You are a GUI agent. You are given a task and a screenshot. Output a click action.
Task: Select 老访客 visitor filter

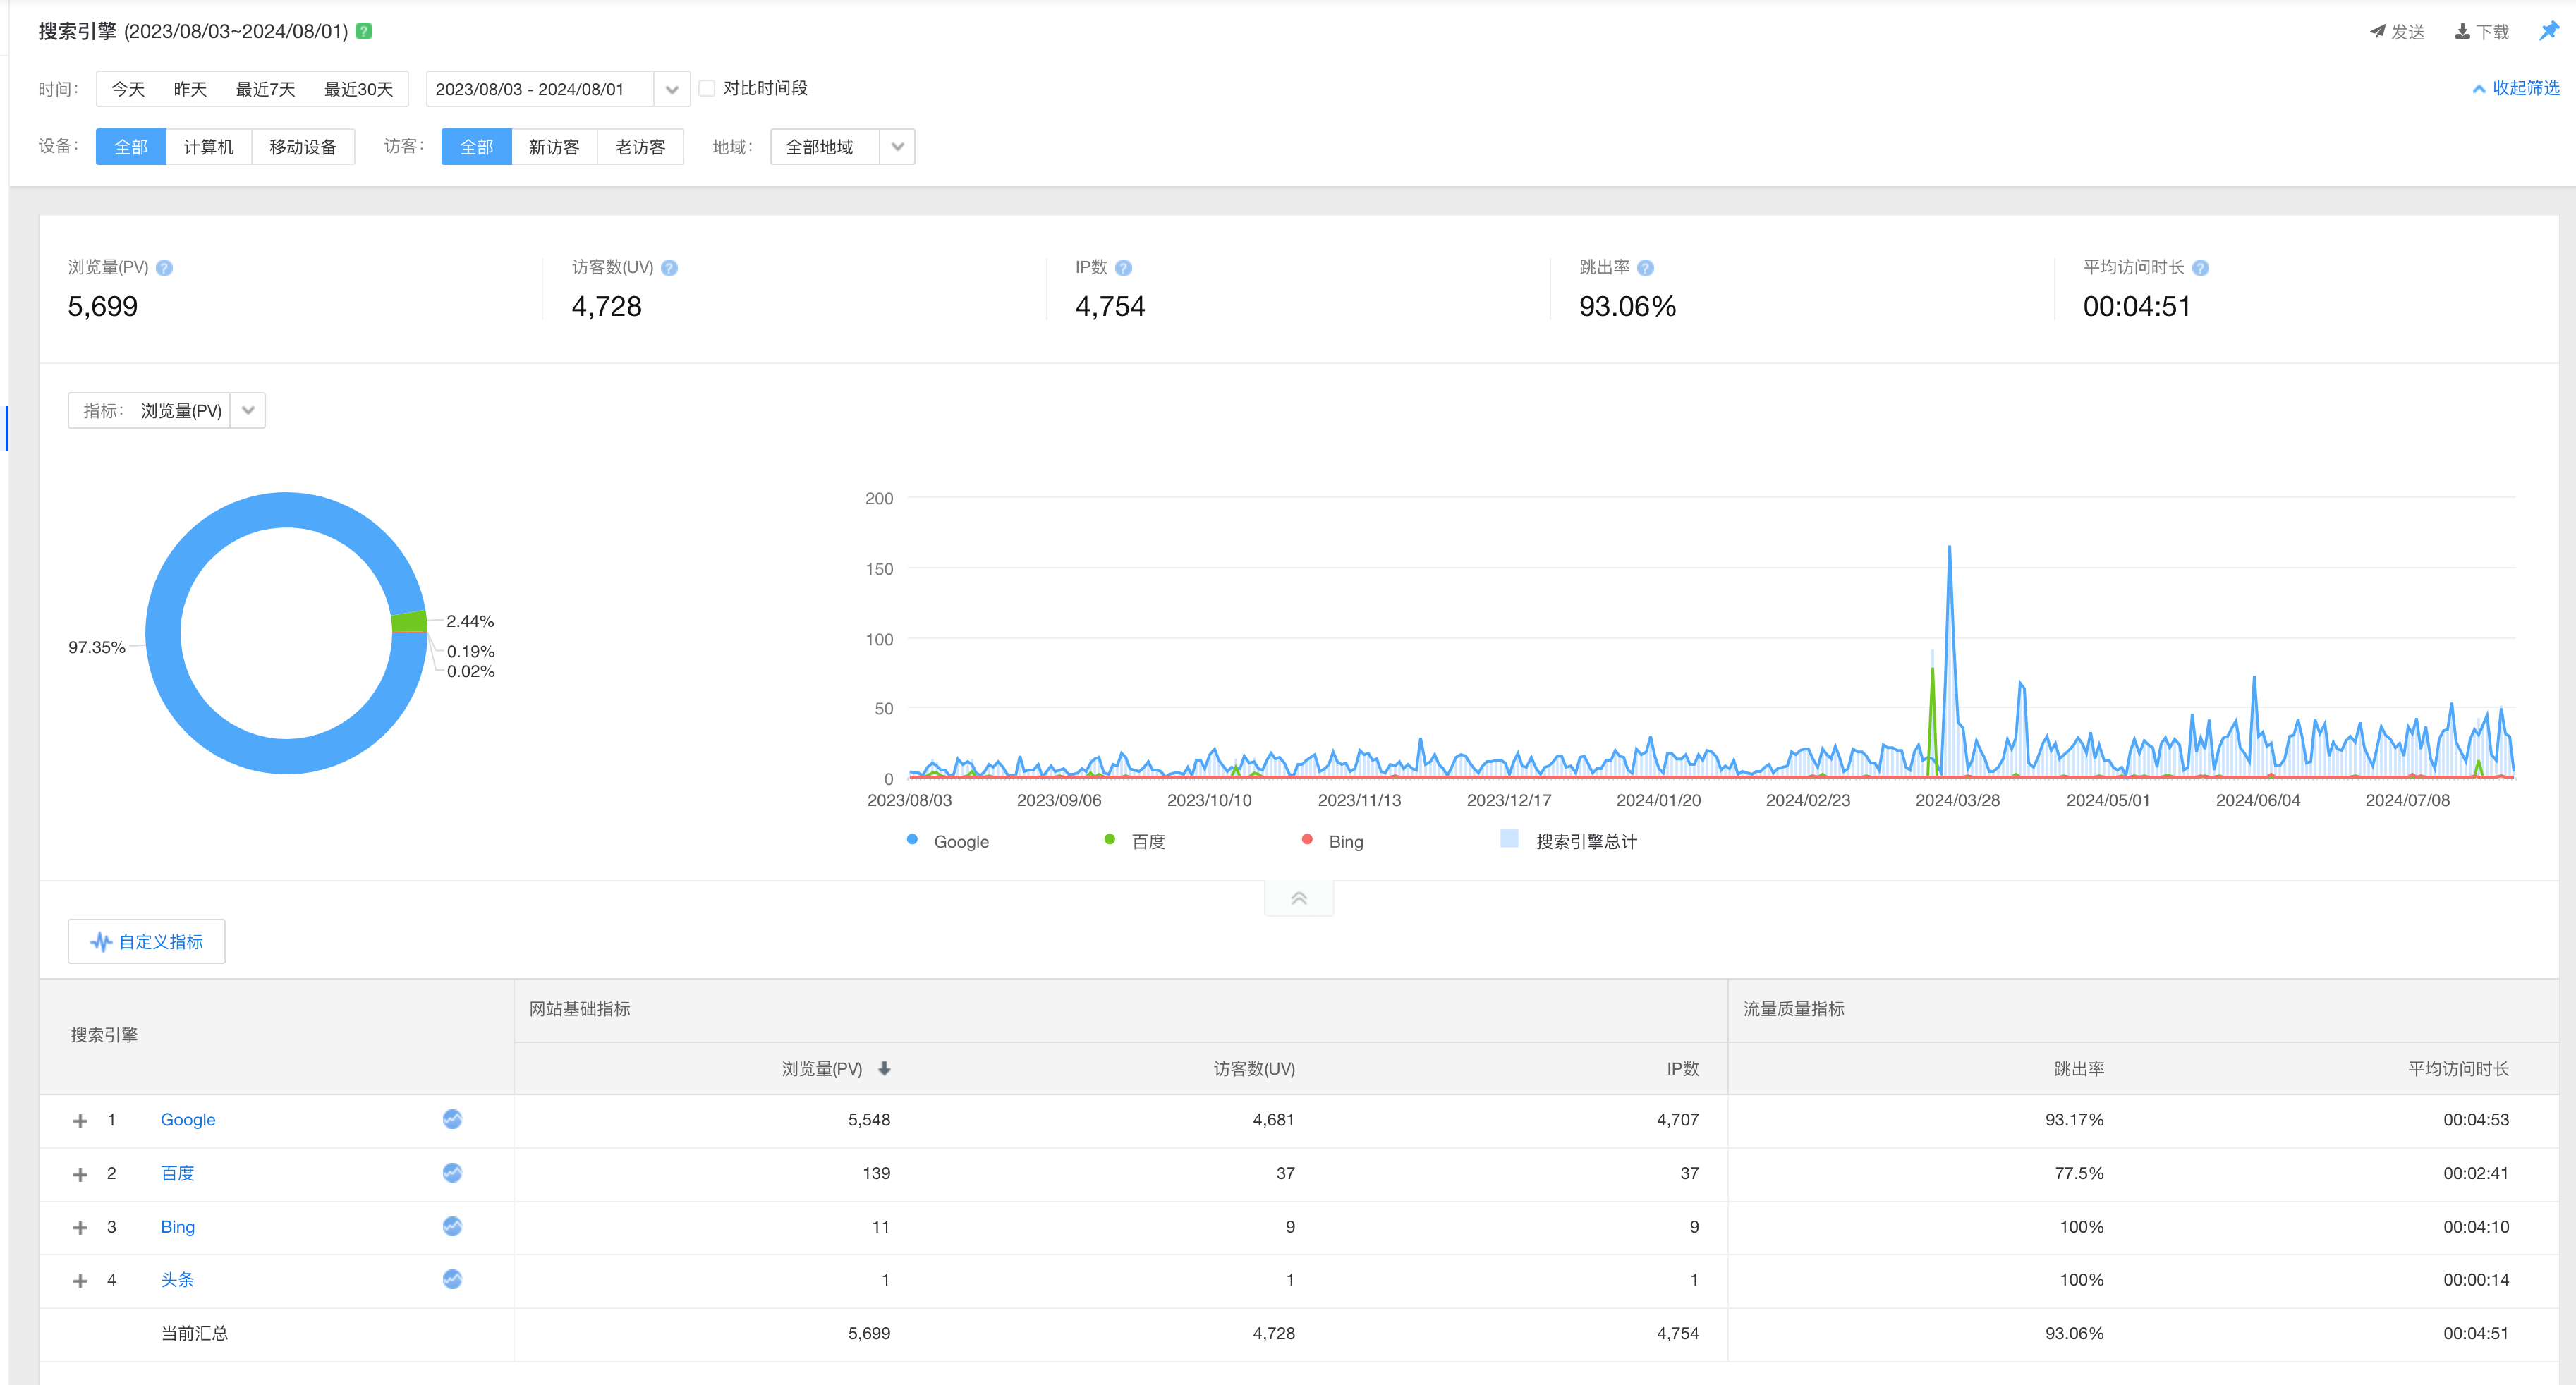pos(640,147)
